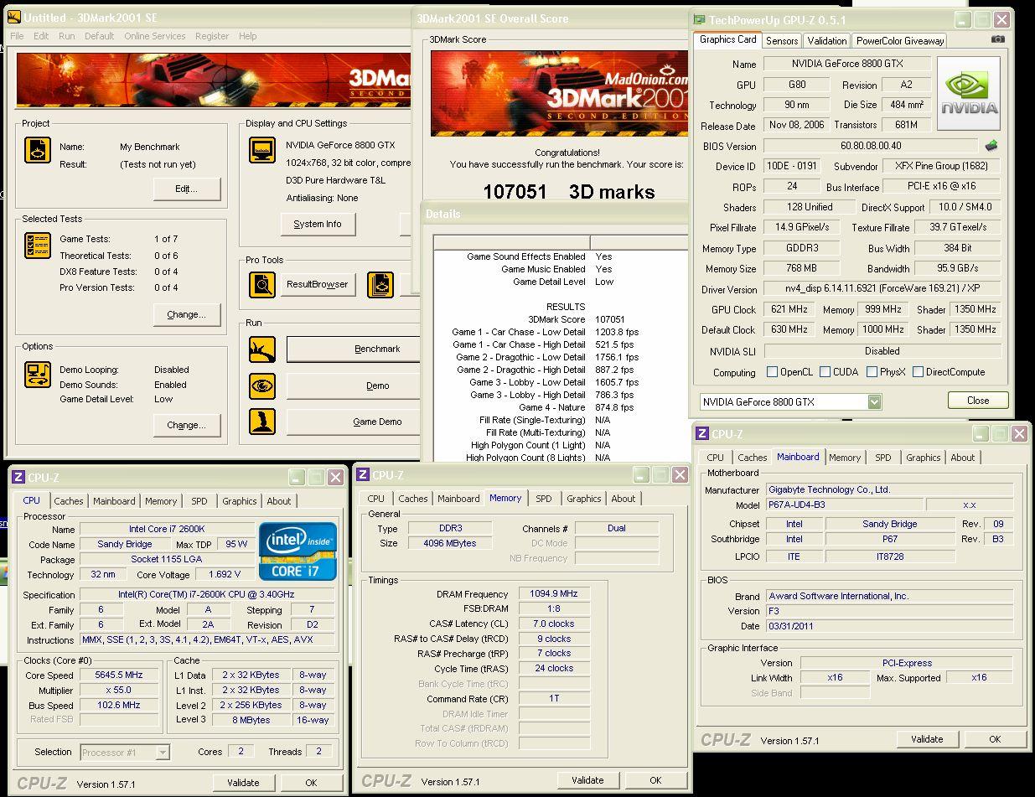Click the Benchmark button

pyautogui.click(x=354, y=349)
